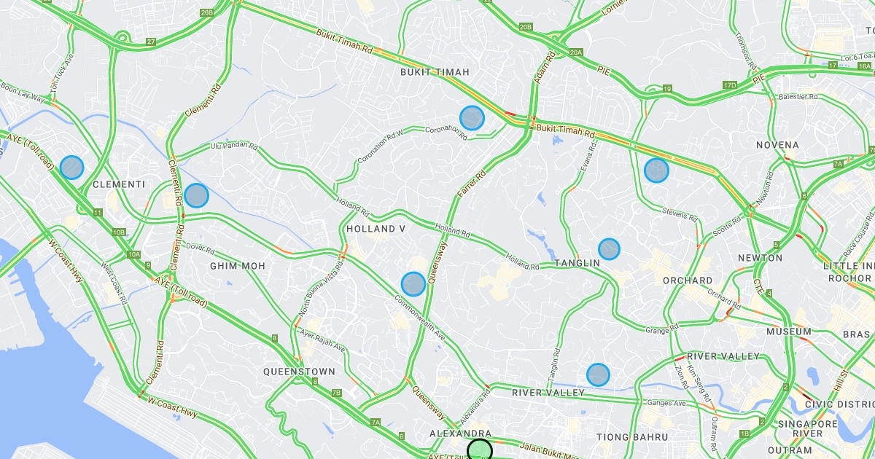Choose the blue marker beside Queensway near Holland V
The height and width of the screenshot is (459, 875).
click(413, 284)
